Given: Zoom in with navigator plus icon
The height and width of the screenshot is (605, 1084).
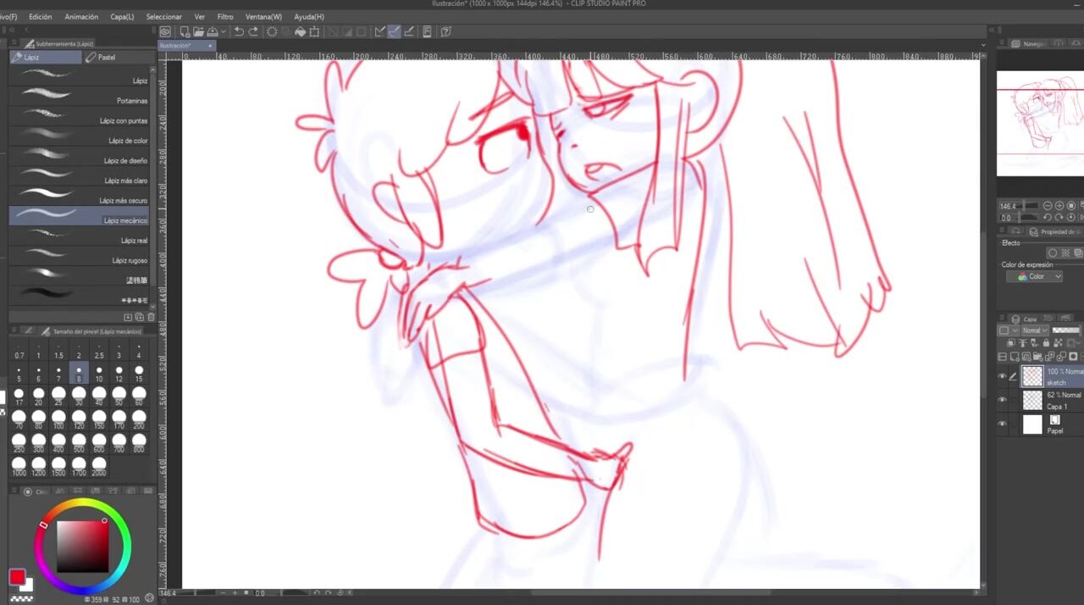Looking at the screenshot, I should (1059, 206).
